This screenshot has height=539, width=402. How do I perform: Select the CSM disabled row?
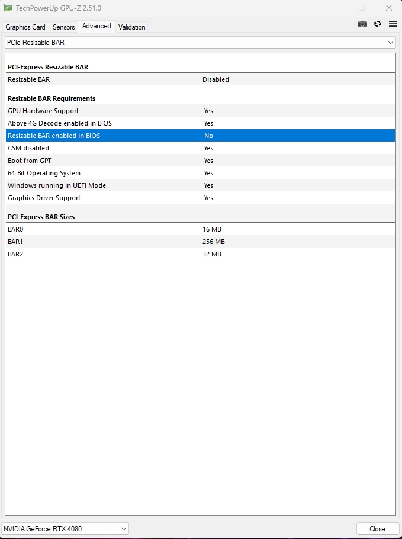click(200, 148)
